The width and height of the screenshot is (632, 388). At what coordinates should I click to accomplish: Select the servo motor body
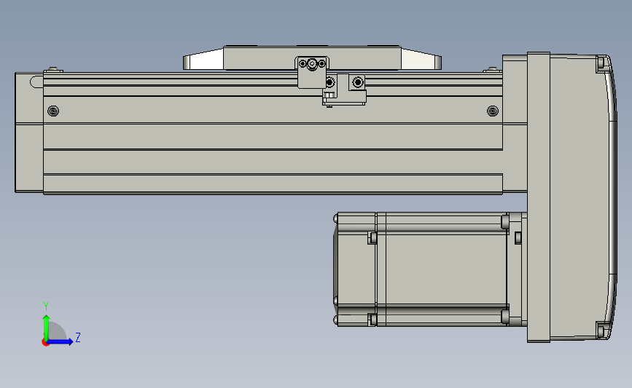[442, 269]
